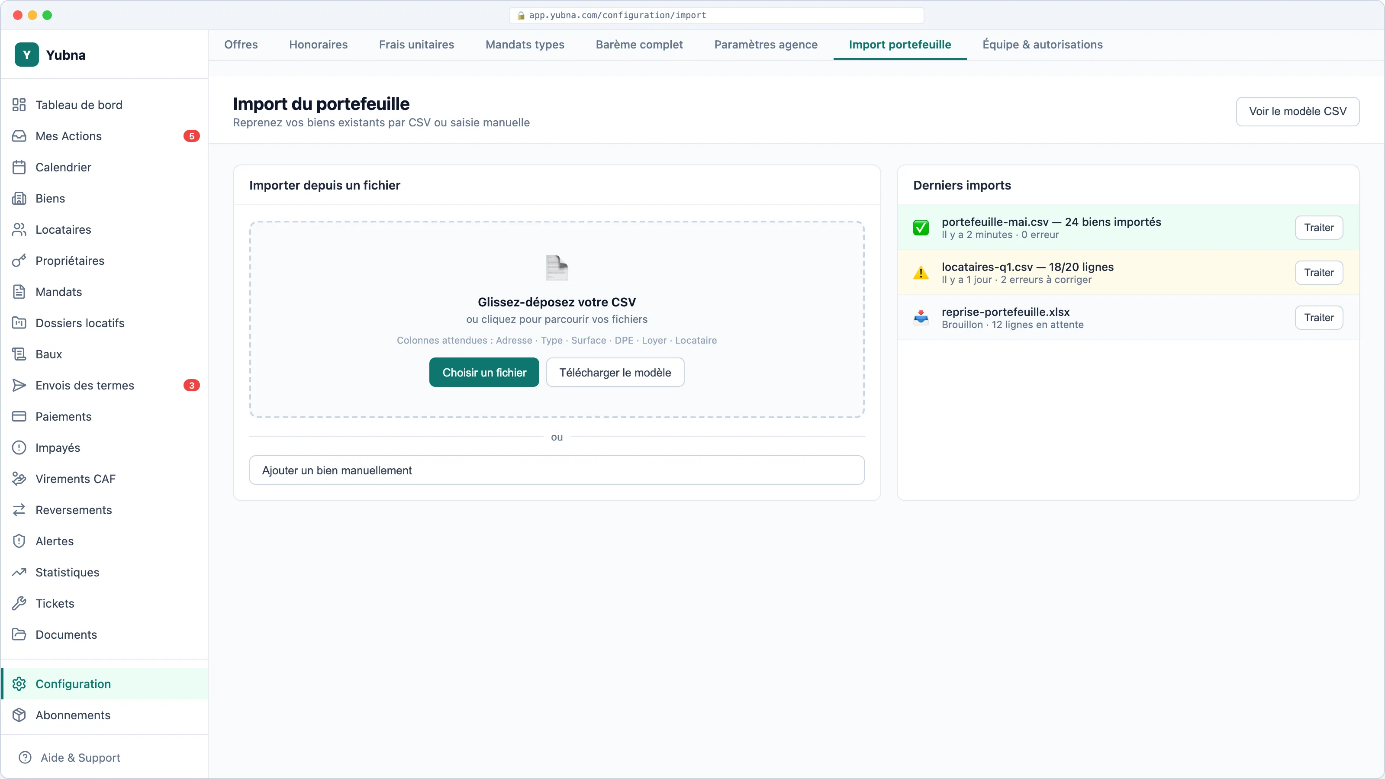Open the Équipe & autorisations tab
This screenshot has width=1385, height=779.
[1043, 45]
